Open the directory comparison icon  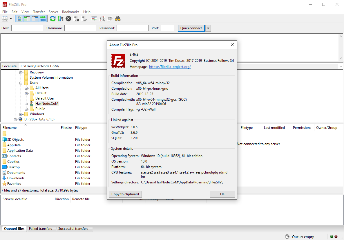pos(94,19)
